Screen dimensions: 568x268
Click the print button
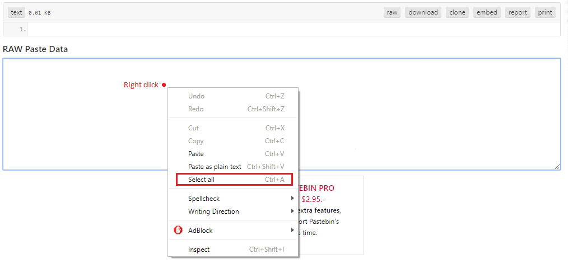click(x=545, y=12)
